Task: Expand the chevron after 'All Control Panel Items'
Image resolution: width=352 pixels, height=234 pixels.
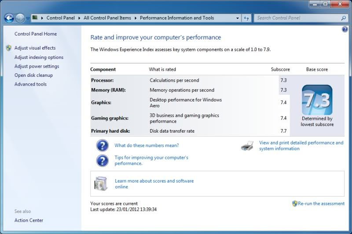Action: pos(136,18)
